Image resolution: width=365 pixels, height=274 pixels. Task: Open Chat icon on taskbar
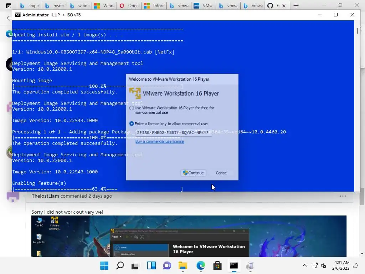pos(167,265)
